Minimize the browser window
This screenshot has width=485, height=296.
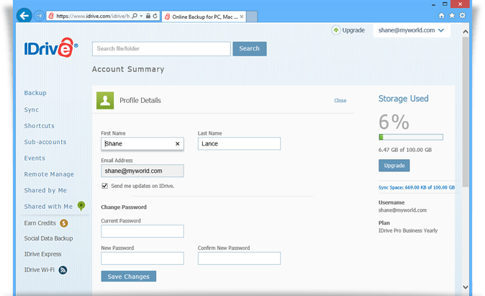tap(433, 4)
